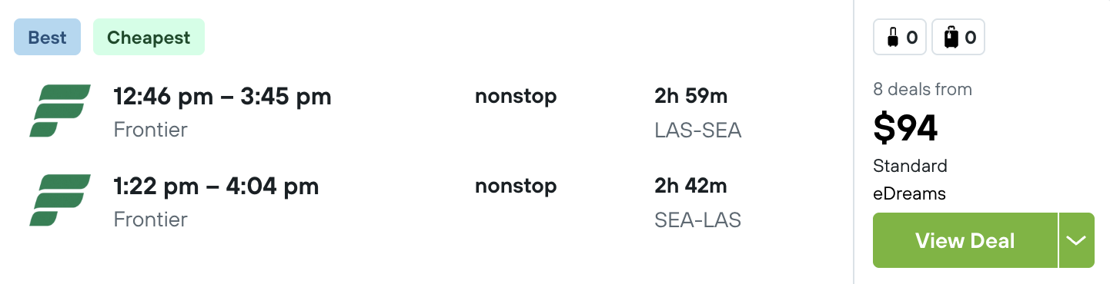The image size is (1110, 284).
Task: Click the outbound nonstop label
Action: pos(516,97)
